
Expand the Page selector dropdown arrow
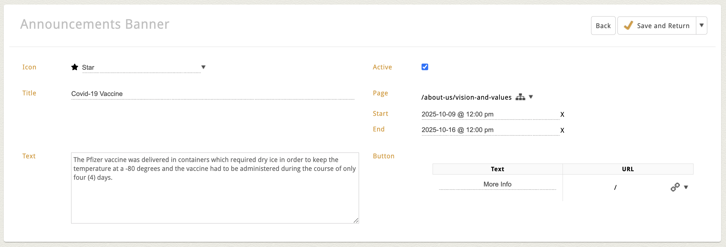pos(531,97)
